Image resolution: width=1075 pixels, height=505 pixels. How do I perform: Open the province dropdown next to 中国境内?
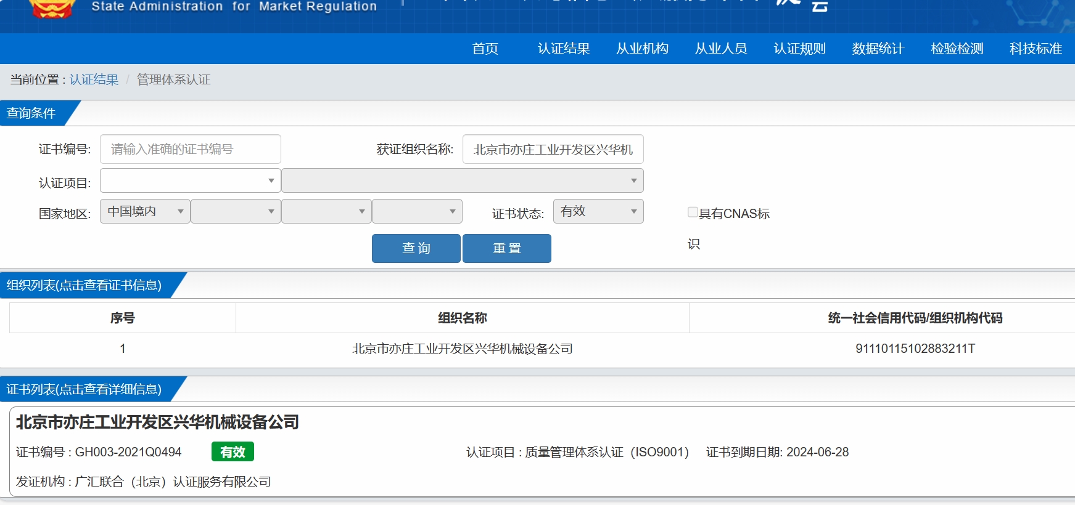click(x=236, y=211)
